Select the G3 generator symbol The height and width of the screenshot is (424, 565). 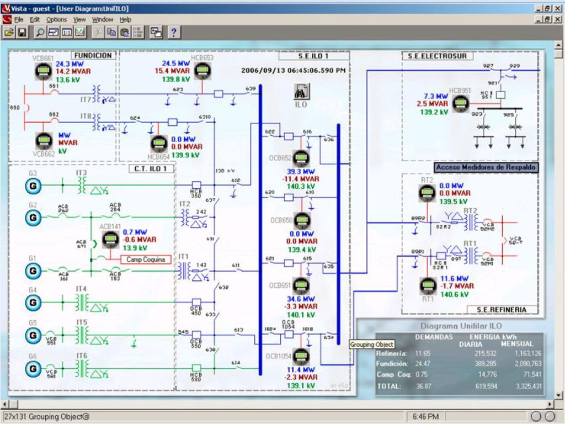tap(33, 186)
